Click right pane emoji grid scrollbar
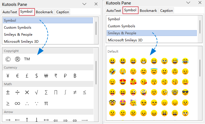The height and width of the screenshot is (124, 205). 200,68
